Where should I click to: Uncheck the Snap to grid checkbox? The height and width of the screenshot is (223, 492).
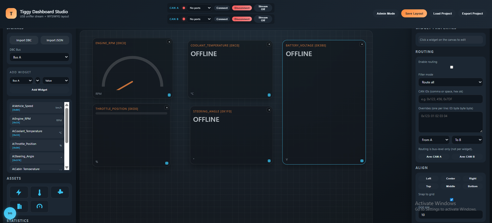coord(451,200)
